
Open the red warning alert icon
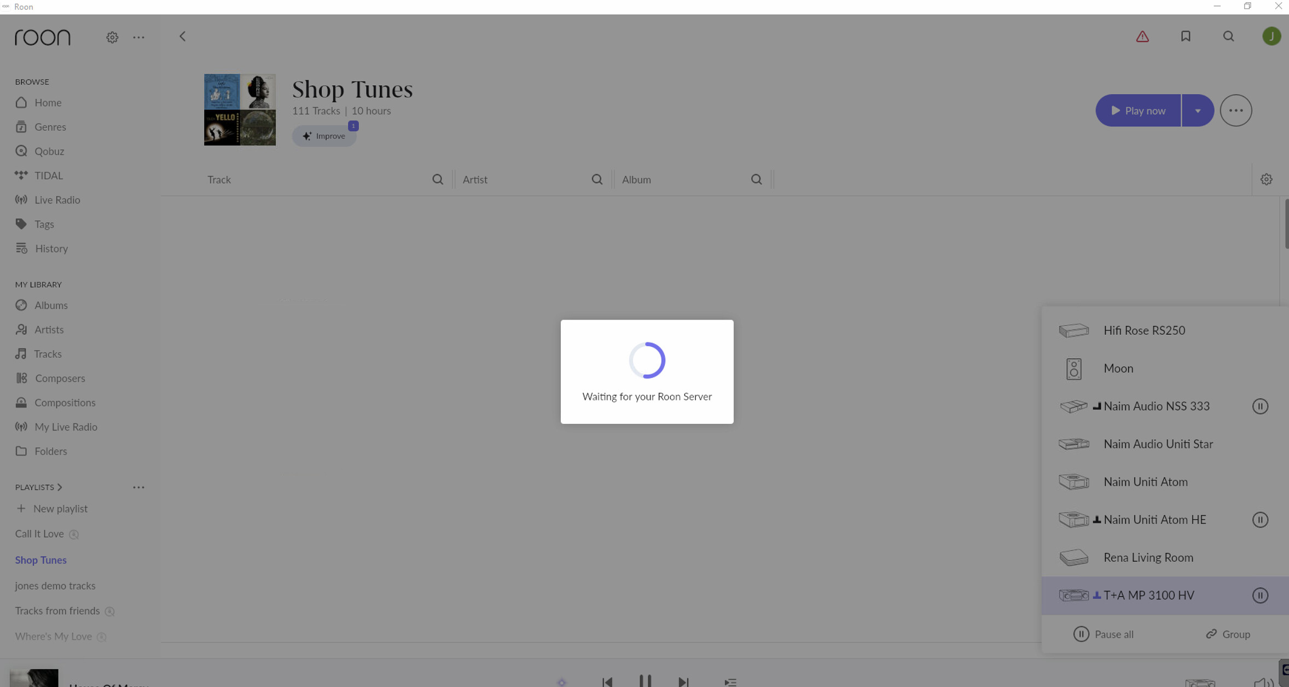[x=1142, y=37]
